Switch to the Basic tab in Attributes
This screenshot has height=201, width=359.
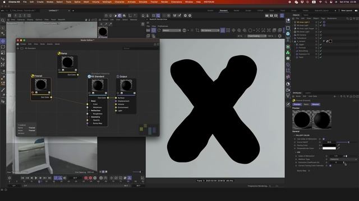(x=306, y=104)
